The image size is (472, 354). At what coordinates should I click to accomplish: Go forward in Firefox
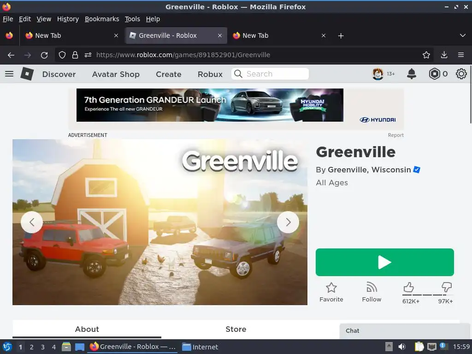[27, 55]
